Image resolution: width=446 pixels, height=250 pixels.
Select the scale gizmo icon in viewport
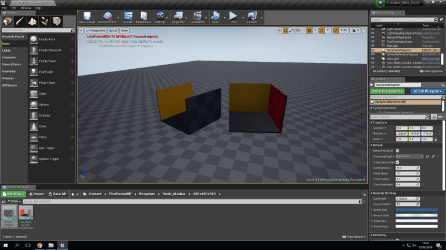pos(291,31)
